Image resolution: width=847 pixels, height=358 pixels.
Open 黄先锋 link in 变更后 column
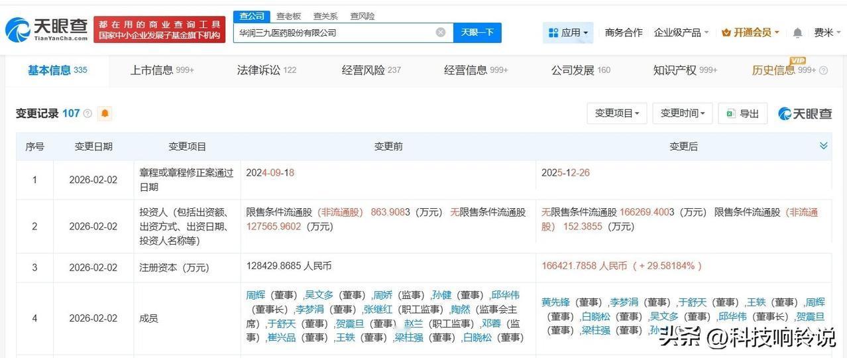(556, 302)
